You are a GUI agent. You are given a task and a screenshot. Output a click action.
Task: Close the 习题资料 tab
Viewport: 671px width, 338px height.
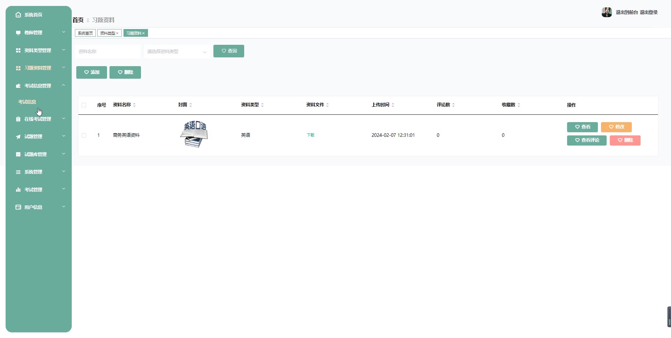pos(143,33)
